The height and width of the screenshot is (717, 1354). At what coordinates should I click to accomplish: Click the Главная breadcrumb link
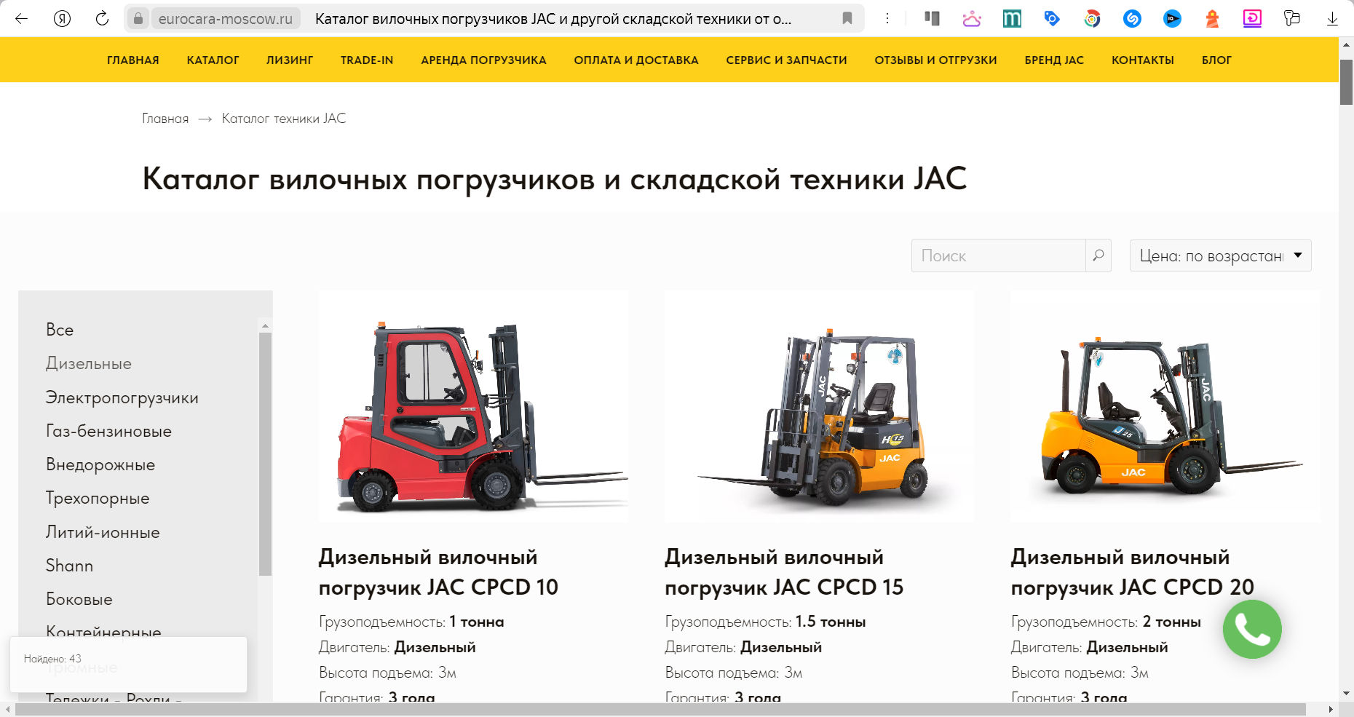[x=165, y=119]
